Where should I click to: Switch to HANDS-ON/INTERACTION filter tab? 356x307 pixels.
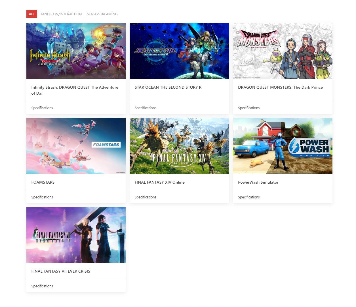[x=61, y=14]
